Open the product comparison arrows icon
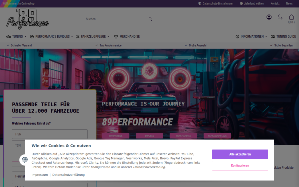 [x=280, y=17]
